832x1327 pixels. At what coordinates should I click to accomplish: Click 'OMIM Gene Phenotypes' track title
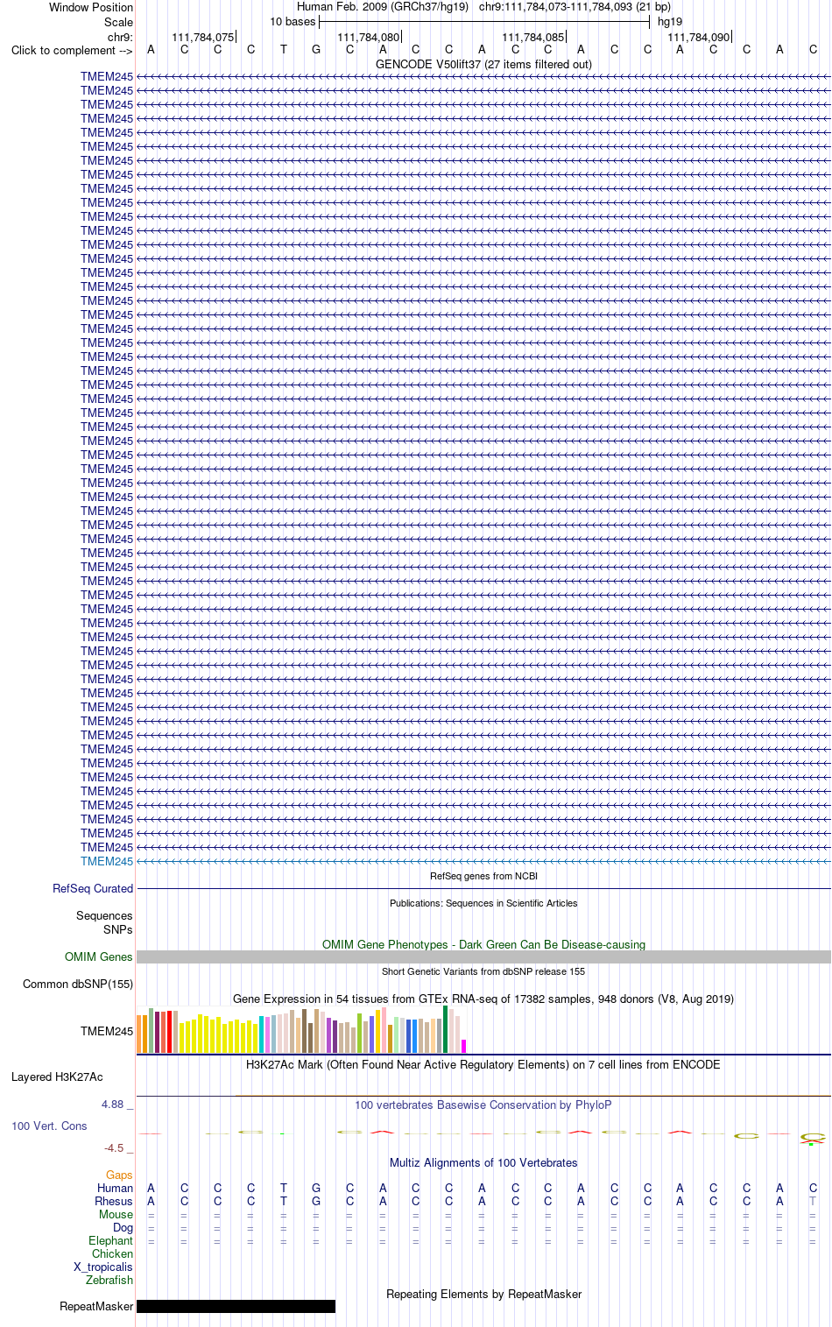coord(483,944)
